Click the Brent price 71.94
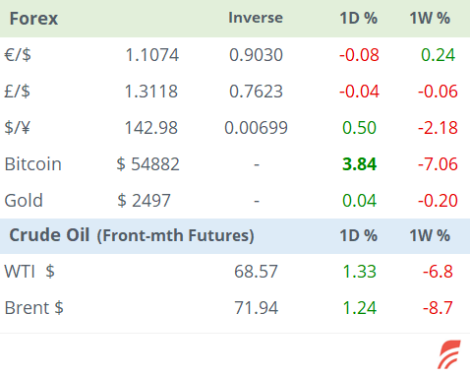This screenshot has height=377, width=470. [256, 308]
